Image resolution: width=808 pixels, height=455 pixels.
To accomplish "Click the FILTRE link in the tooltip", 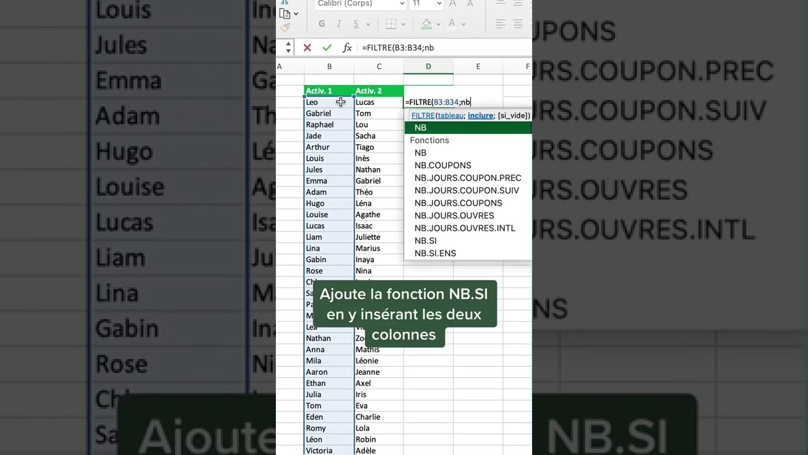I will click(423, 116).
